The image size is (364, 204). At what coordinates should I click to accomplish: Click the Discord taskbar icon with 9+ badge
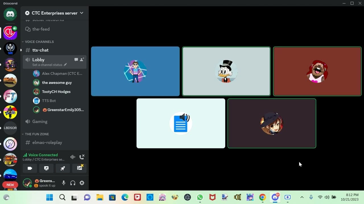point(275,197)
